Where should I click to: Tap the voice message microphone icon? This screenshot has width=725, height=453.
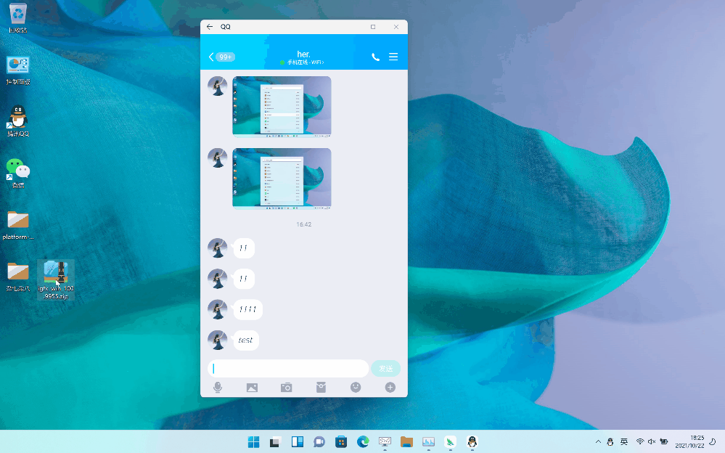click(218, 388)
